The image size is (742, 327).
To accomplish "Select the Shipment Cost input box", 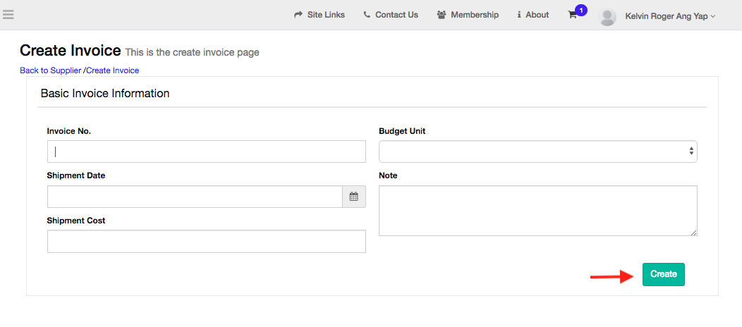I will (x=206, y=241).
